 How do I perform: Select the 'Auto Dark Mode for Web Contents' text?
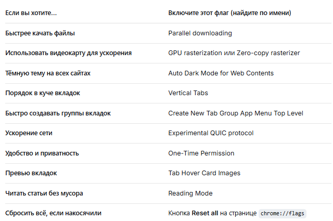221,73
